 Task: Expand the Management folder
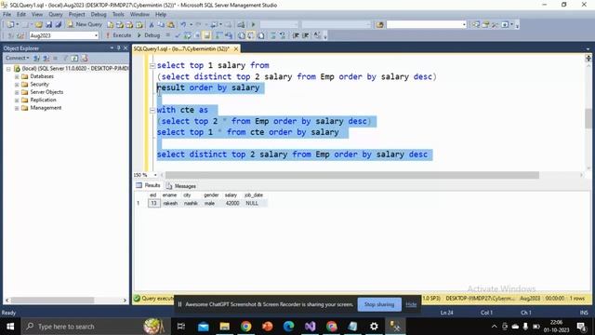click(17, 108)
